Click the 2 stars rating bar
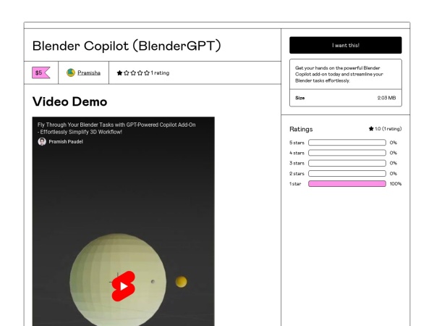The height and width of the screenshot is (326, 434). 347,174
